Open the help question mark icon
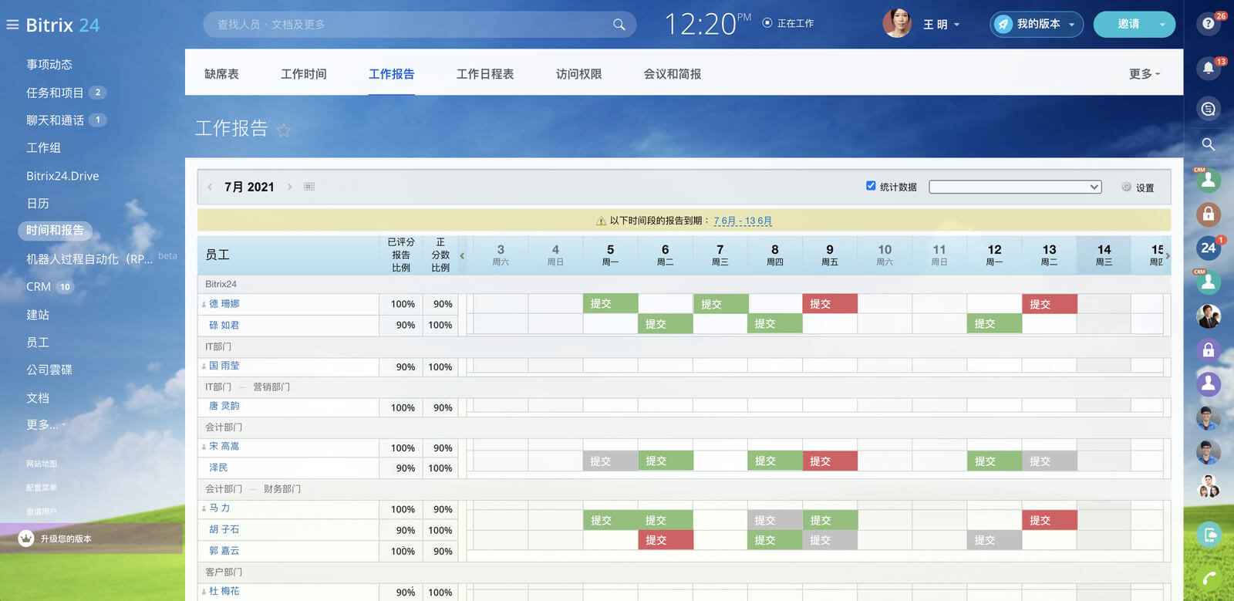This screenshot has width=1234, height=601. pyautogui.click(x=1208, y=24)
